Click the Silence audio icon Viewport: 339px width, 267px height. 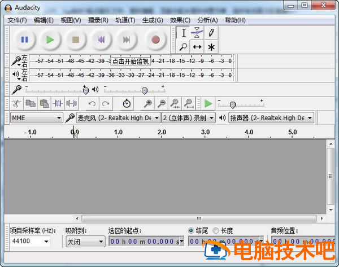tap(72, 104)
